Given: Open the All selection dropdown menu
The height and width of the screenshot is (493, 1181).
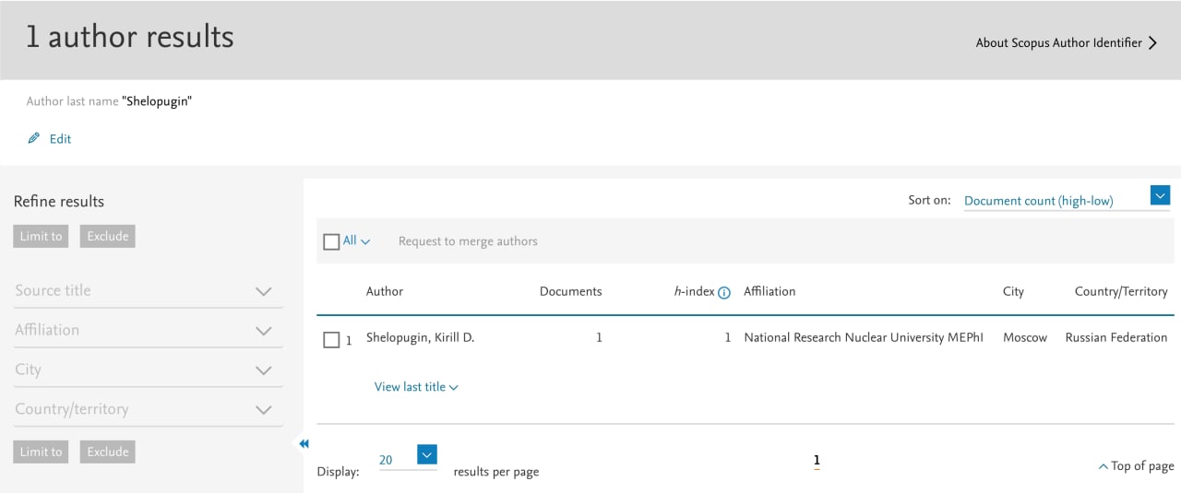Looking at the screenshot, I should click(x=357, y=241).
